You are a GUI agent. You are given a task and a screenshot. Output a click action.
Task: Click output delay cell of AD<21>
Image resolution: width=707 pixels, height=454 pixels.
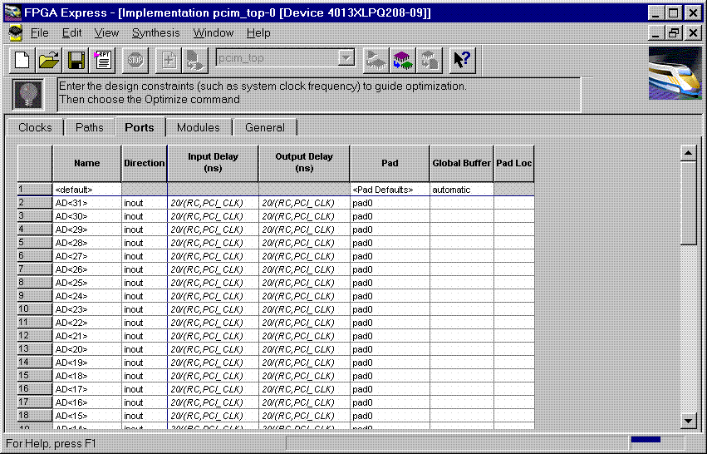point(304,336)
